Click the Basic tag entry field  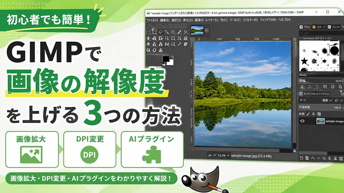(x=321, y=75)
